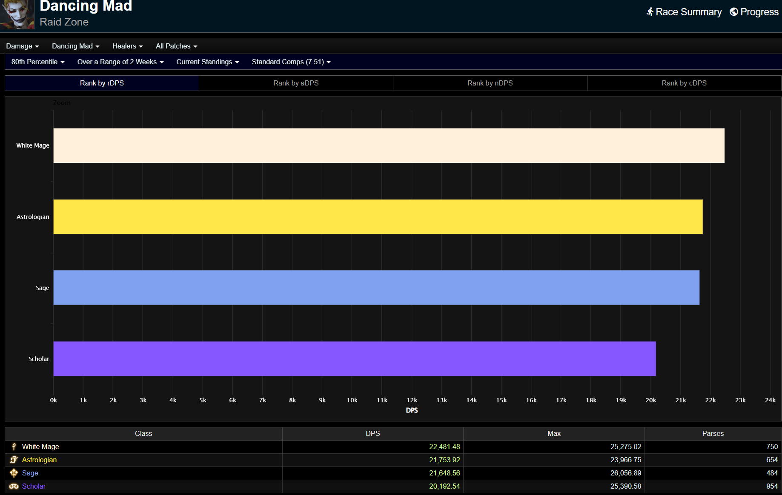Click the Scholar parses count 954
782x495 pixels.
point(772,486)
